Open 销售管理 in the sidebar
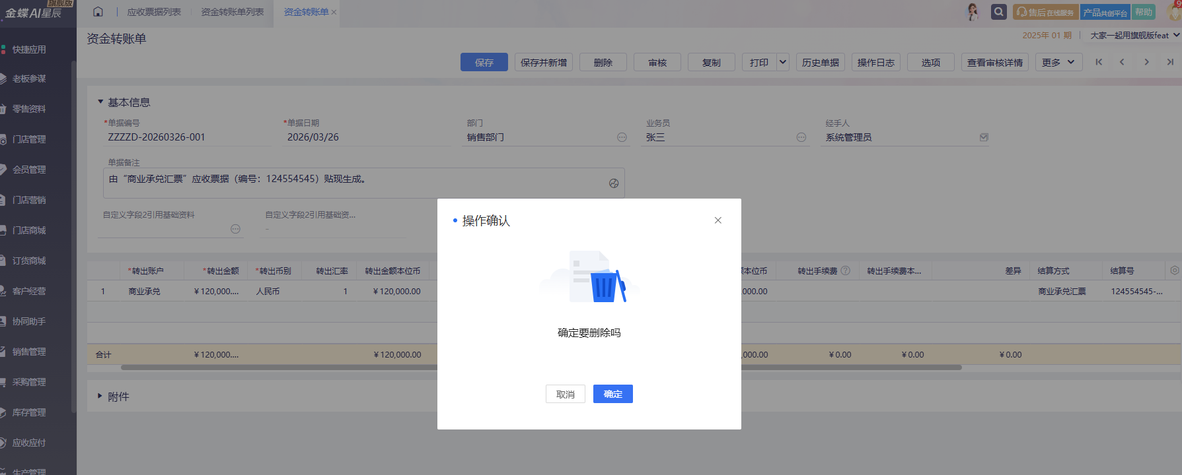 click(29, 352)
